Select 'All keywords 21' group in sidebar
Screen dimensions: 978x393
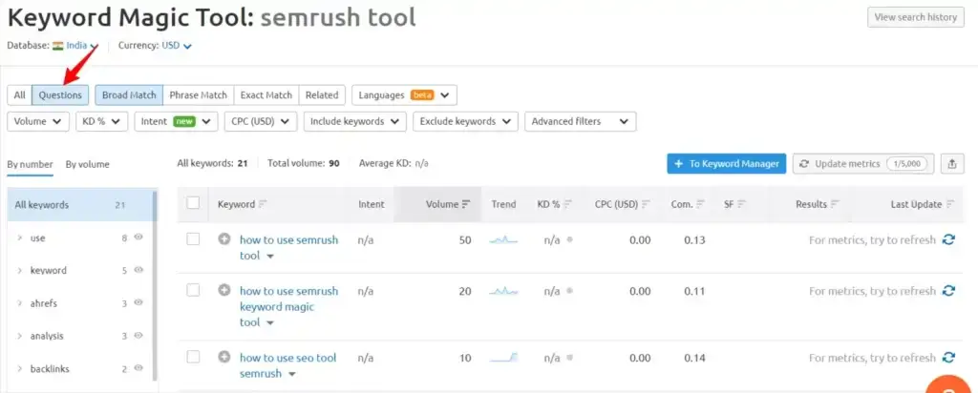(79, 205)
